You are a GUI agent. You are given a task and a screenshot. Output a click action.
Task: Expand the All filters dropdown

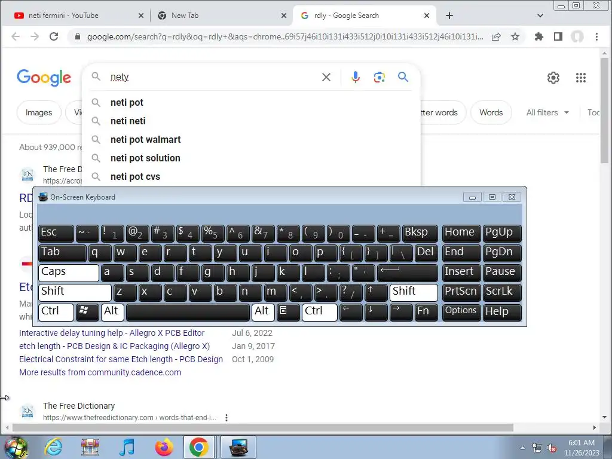click(547, 112)
